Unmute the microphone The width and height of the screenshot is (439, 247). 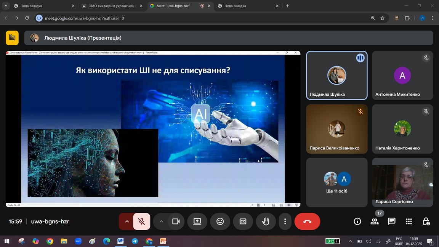(x=141, y=221)
